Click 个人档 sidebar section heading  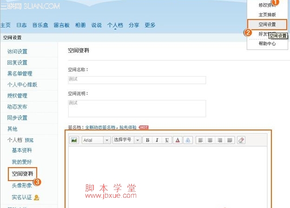[x=15, y=140]
